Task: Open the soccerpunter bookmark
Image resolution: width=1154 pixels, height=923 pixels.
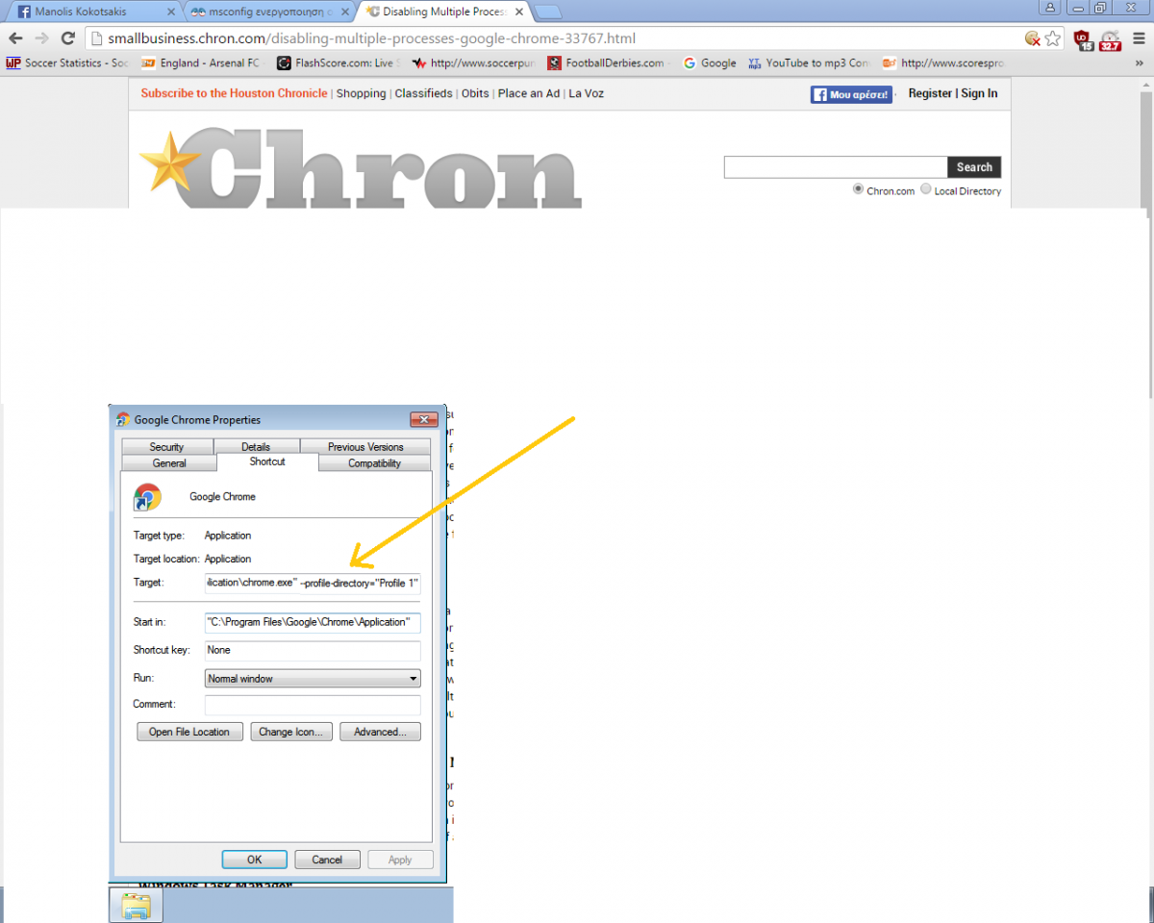Action: point(472,63)
